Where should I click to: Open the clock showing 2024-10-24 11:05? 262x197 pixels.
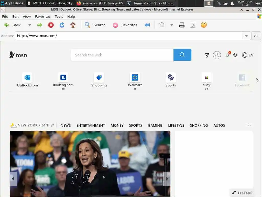[x=245, y=3]
